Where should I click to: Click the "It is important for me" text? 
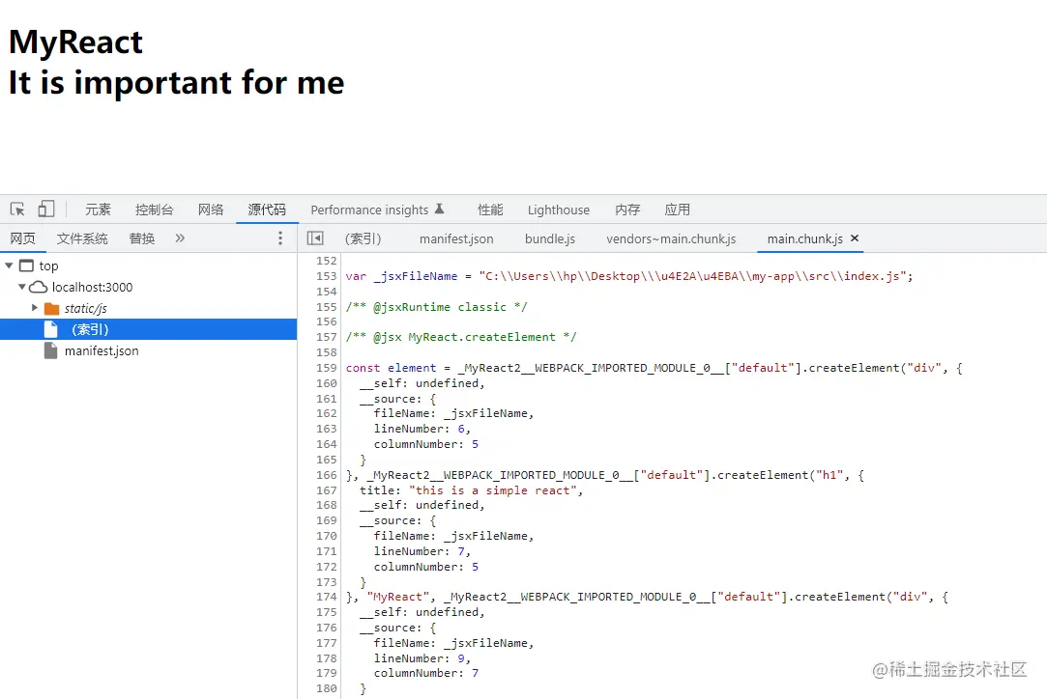[x=176, y=83]
